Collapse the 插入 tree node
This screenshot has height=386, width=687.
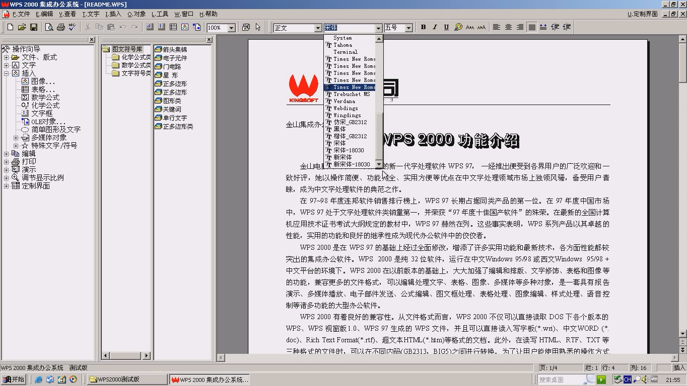[x=7, y=73]
